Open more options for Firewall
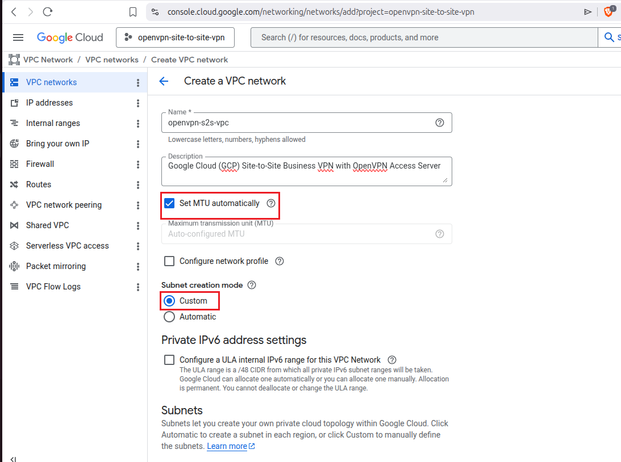 (138, 165)
